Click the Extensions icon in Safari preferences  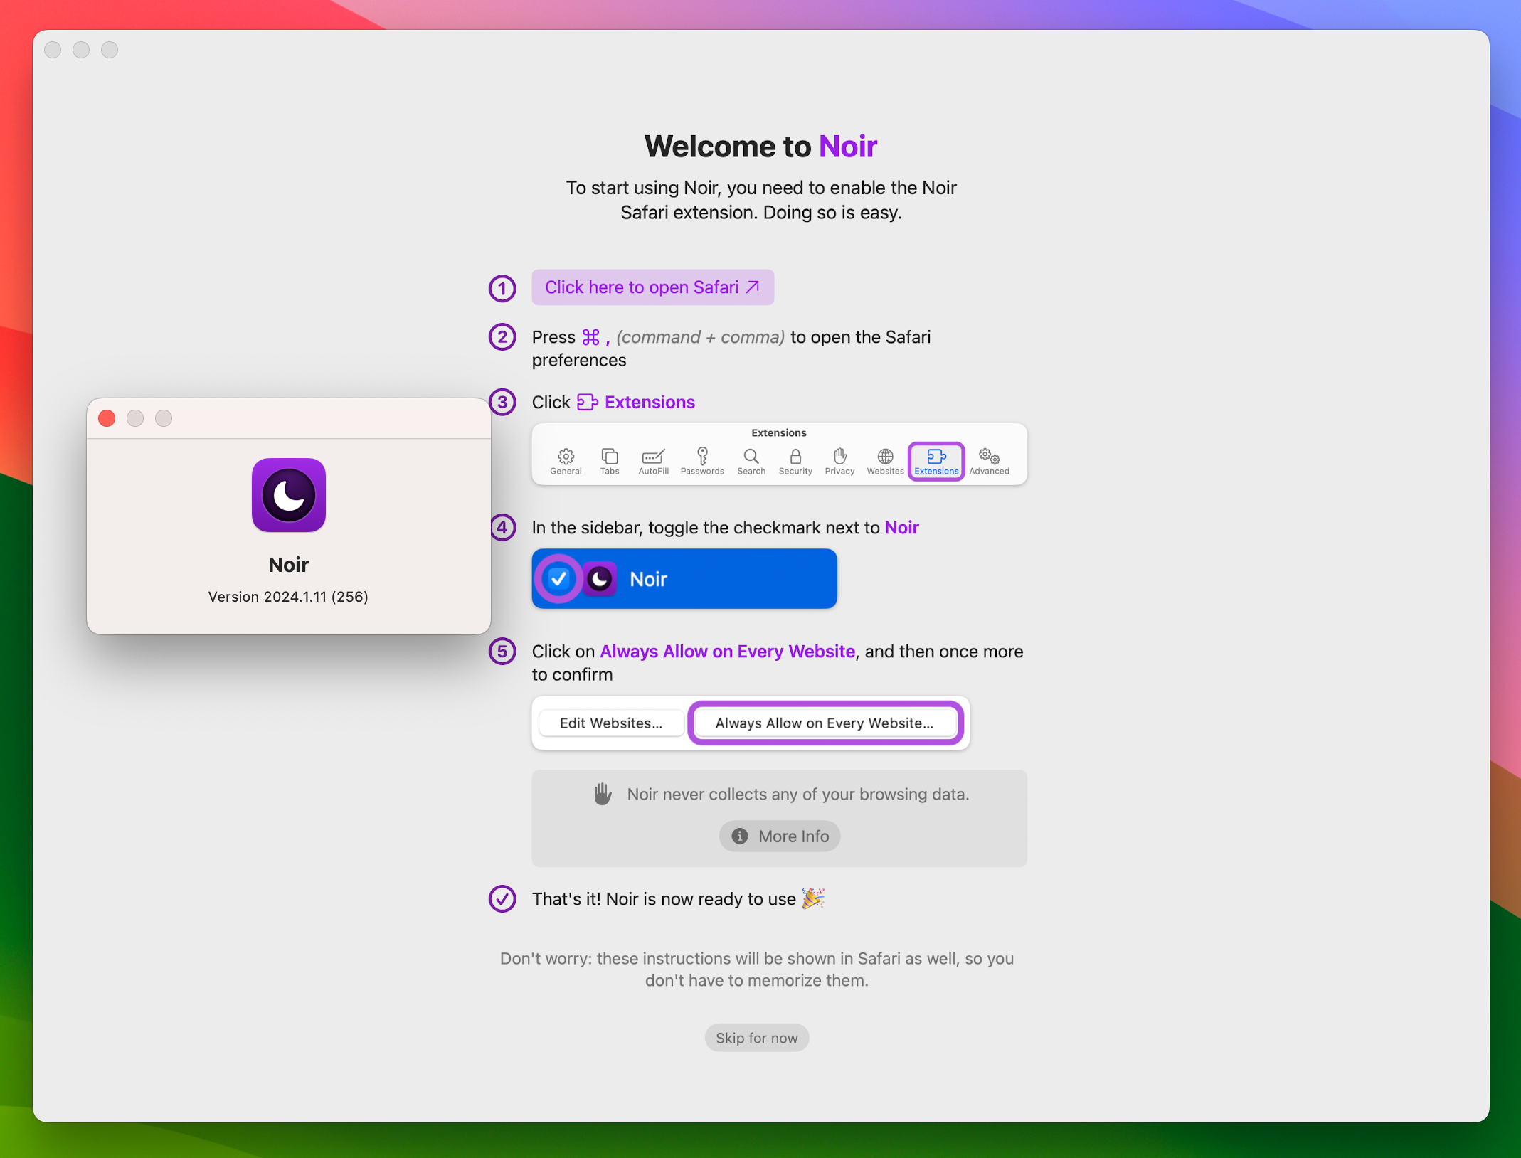[x=936, y=460]
